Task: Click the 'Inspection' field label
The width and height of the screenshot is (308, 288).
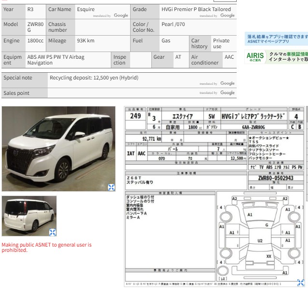Action: [x=120, y=60]
